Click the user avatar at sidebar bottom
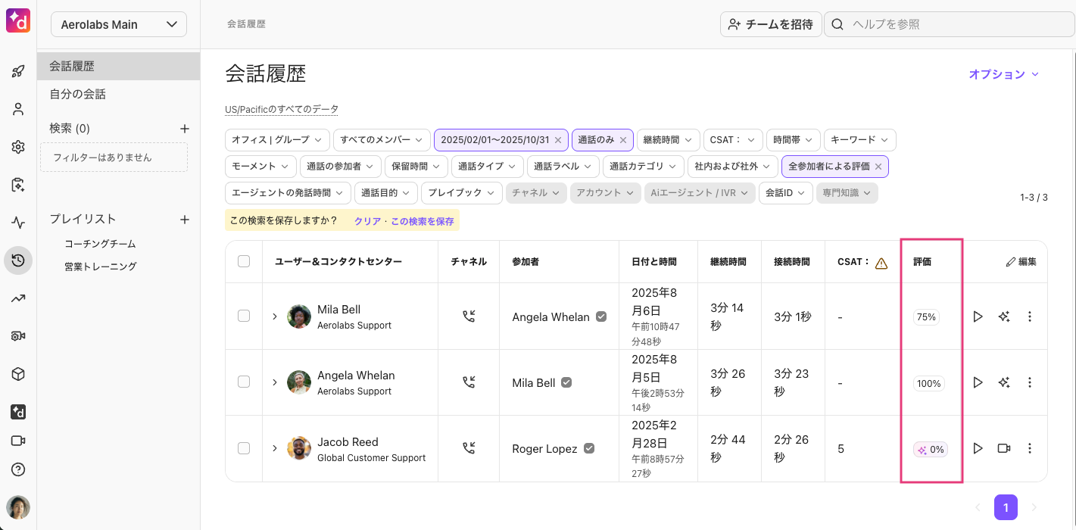Viewport: 1076px width, 530px height. point(18,507)
